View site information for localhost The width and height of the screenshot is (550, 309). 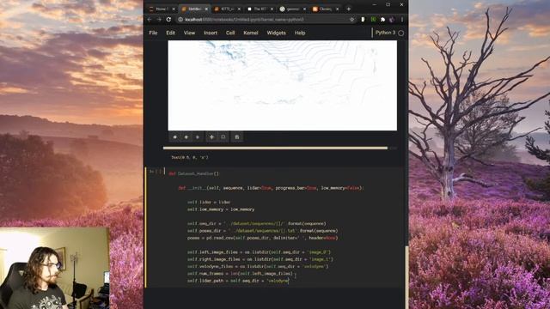pos(180,20)
